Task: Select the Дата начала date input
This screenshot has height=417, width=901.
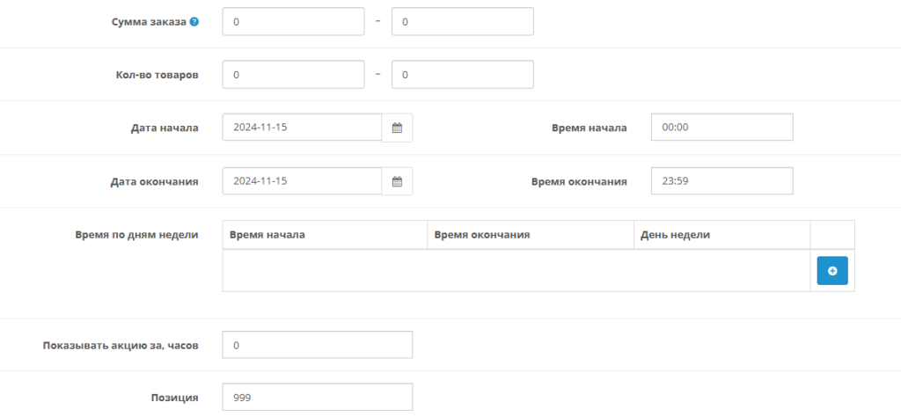Action: pyautogui.click(x=302, y=128)
